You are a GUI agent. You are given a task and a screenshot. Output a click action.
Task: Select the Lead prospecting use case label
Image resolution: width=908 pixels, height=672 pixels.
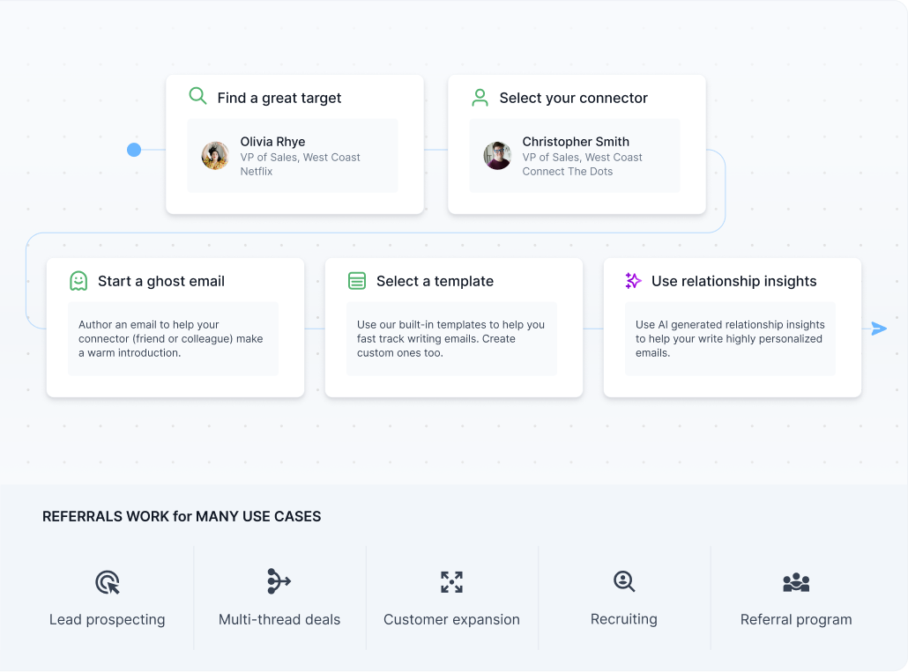coord(107,619)
